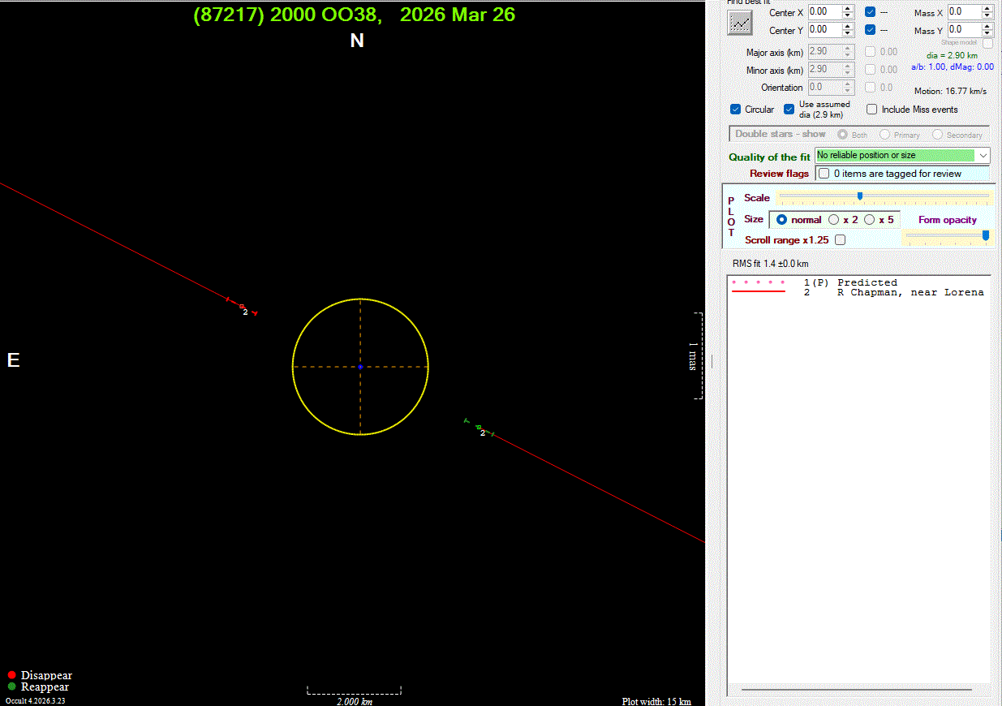
Task: Click the green reappear marker on chord 2
Action: point(479,427)
